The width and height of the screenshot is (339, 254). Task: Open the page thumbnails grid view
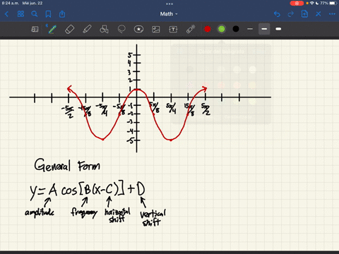pyautogui.click(x=20, y=14)
